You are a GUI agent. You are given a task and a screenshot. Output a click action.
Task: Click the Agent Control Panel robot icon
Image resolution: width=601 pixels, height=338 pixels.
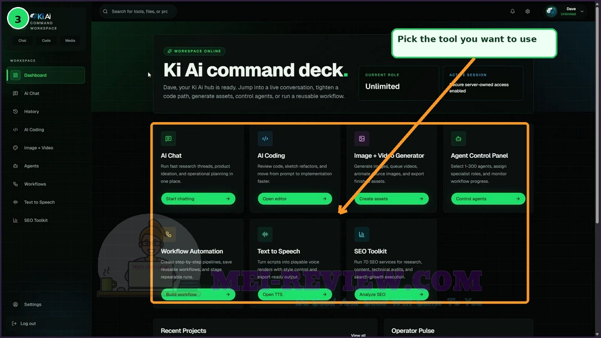[458, 138]
